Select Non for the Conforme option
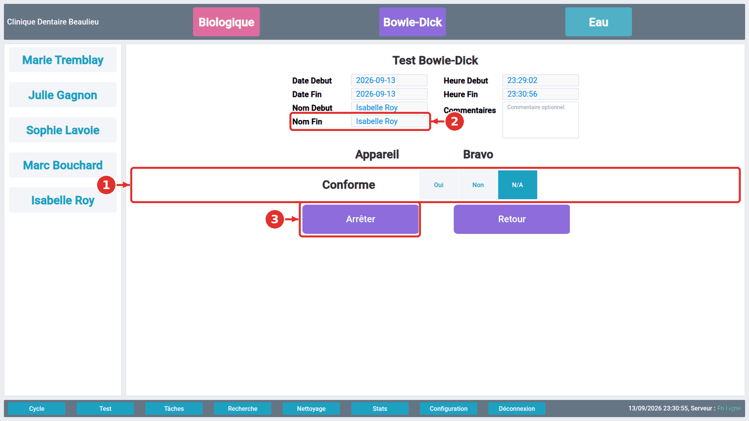The height and width of the screenshot is (421, 749). click(x=478, y=185)
